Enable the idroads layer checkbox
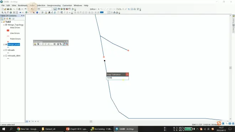Viewport: 235px width, 132px height. [6, 50]
